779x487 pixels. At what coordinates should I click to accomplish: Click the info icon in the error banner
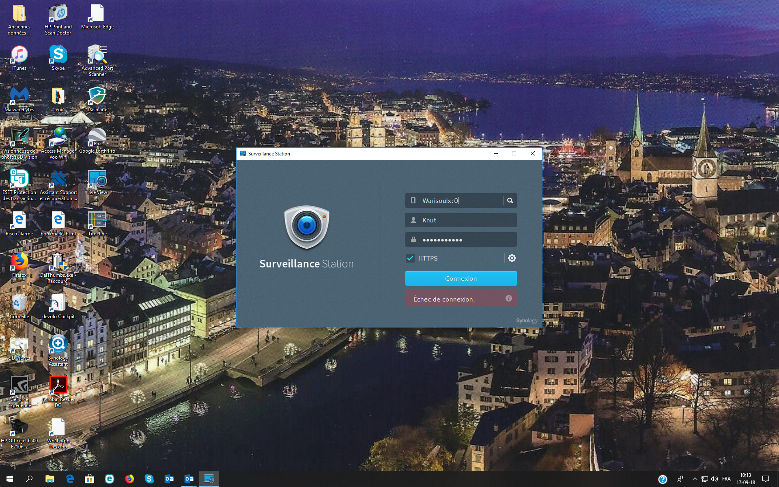click(508, 298)
